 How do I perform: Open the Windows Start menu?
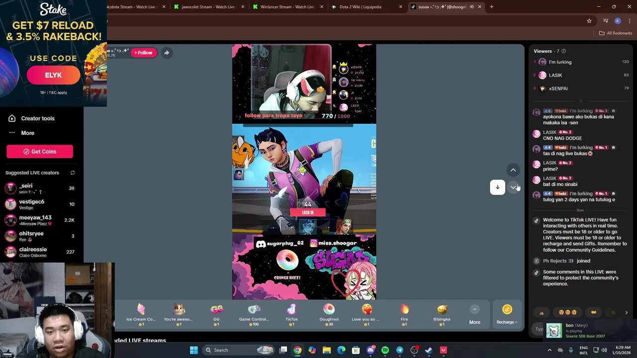[x=194, y=350]
